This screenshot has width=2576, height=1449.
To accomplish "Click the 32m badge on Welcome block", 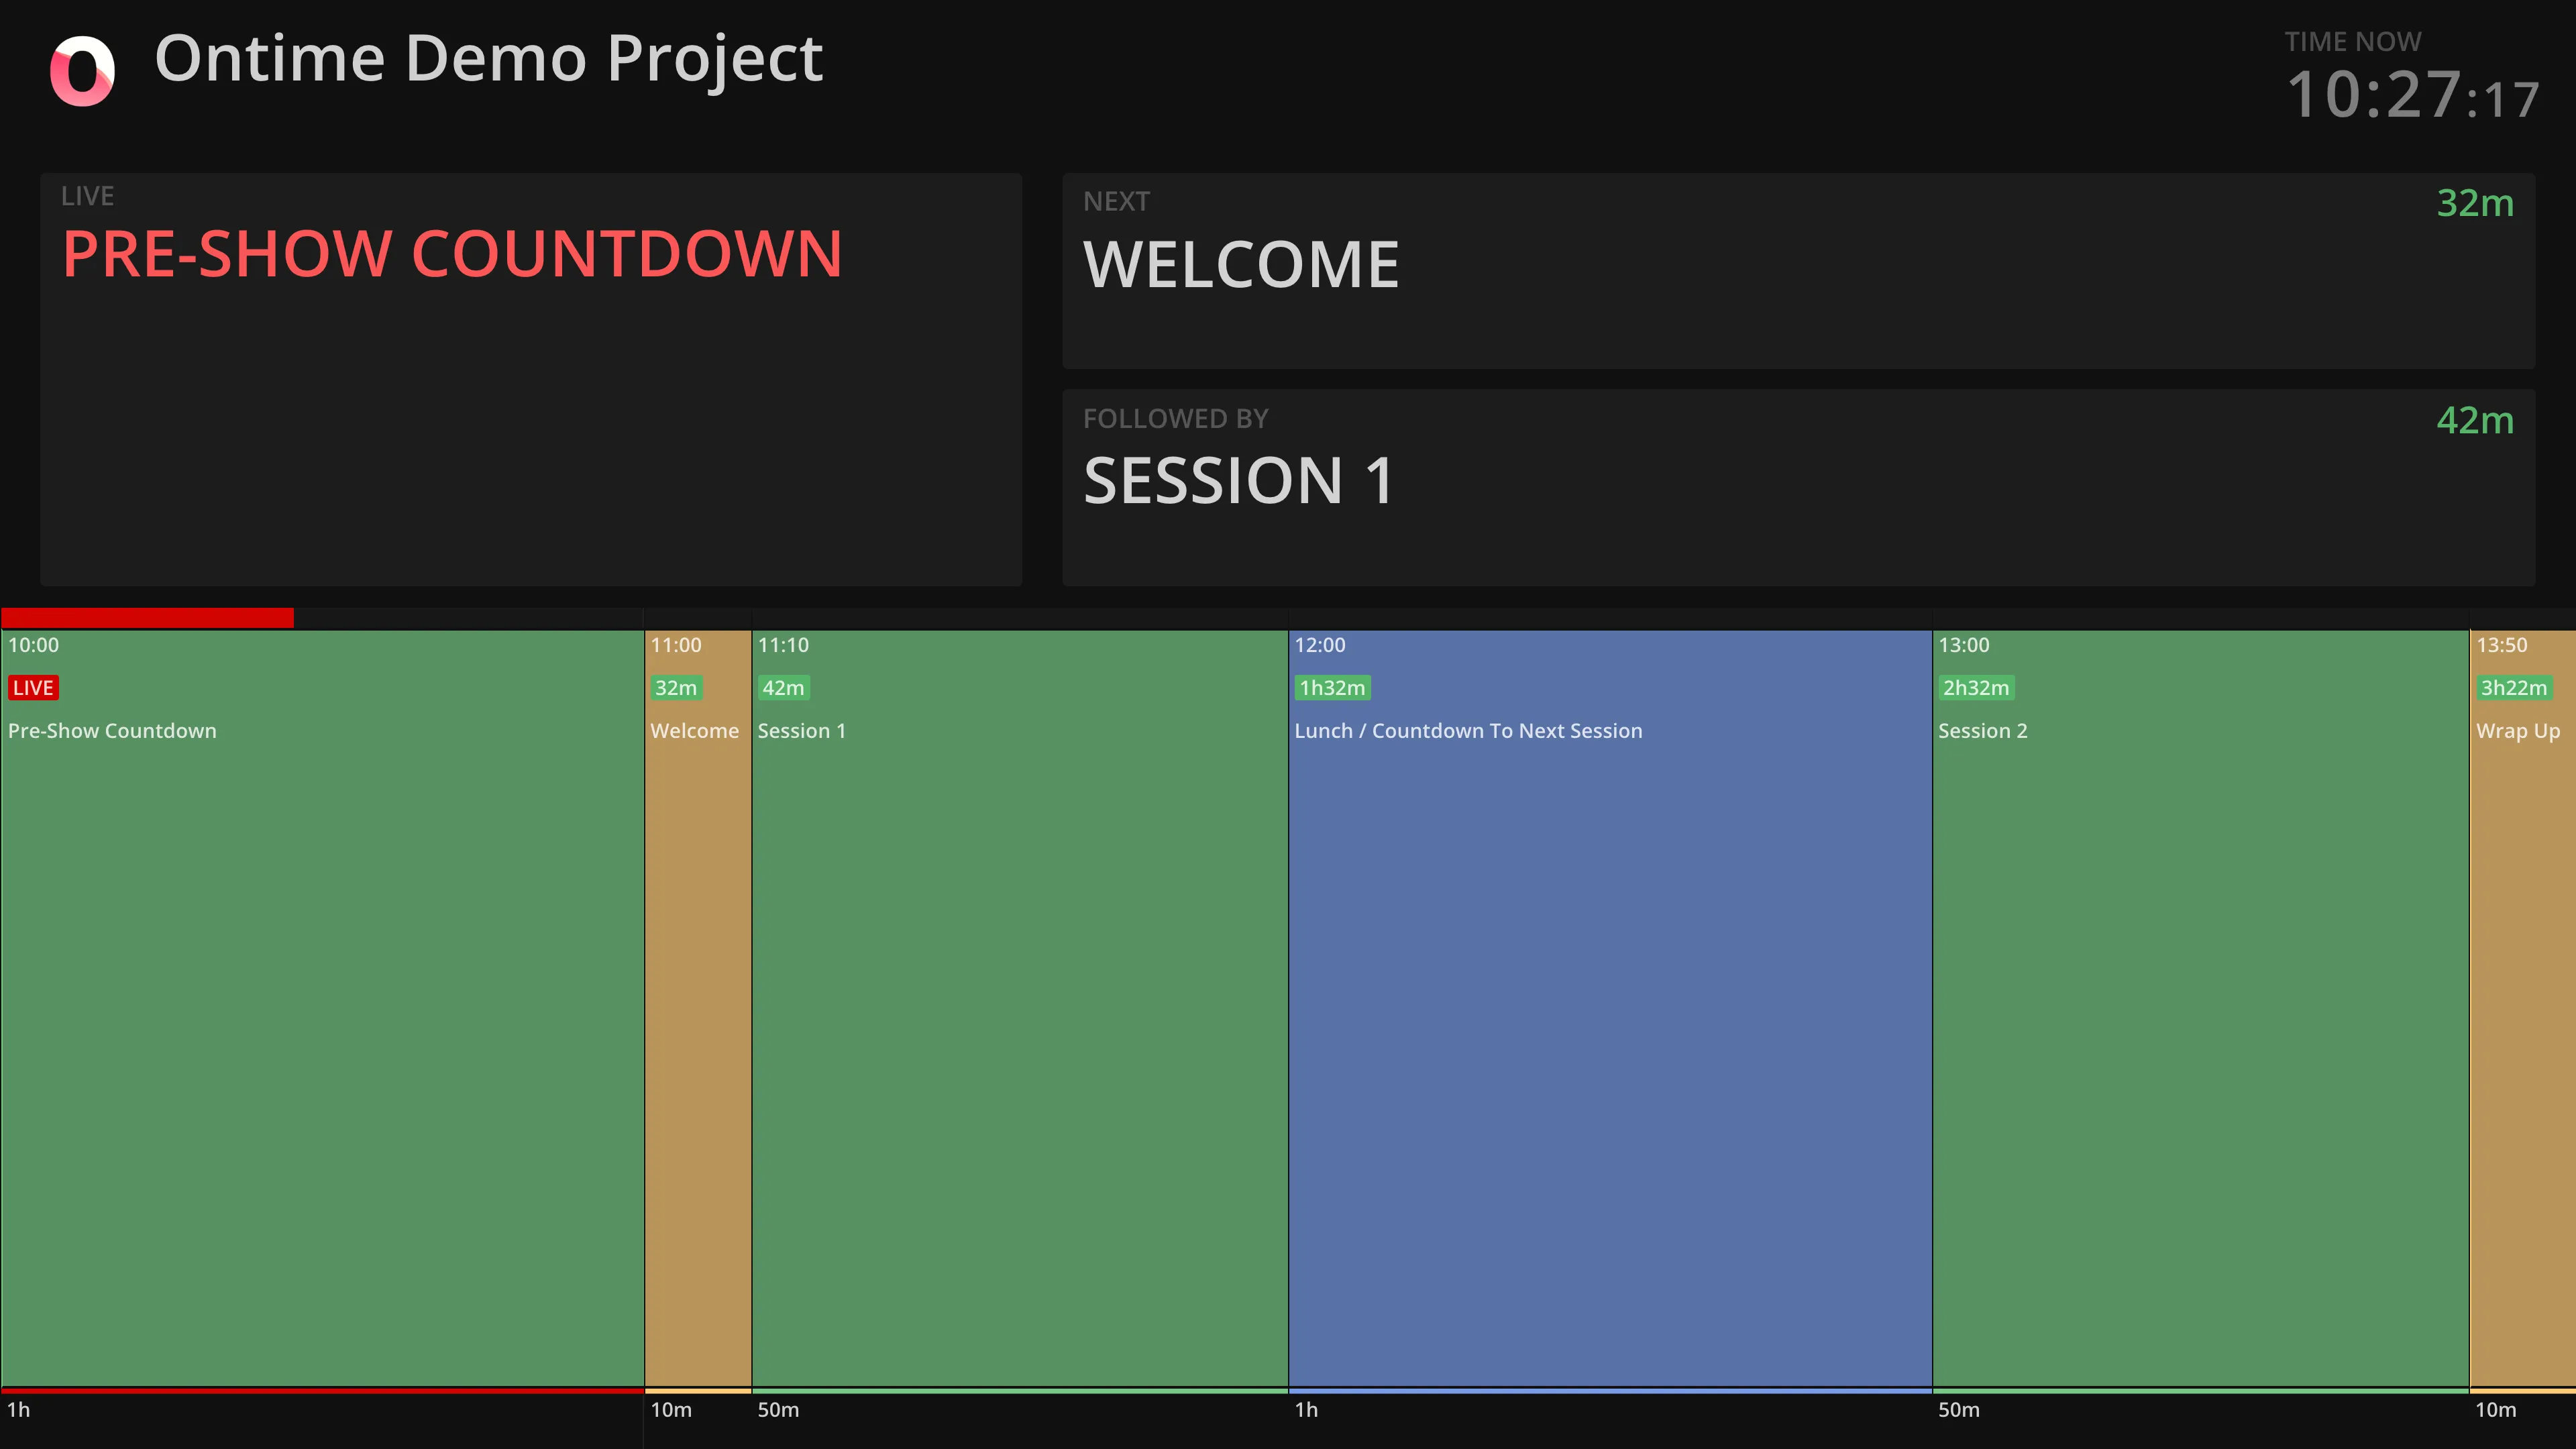I will click(676, 688).
